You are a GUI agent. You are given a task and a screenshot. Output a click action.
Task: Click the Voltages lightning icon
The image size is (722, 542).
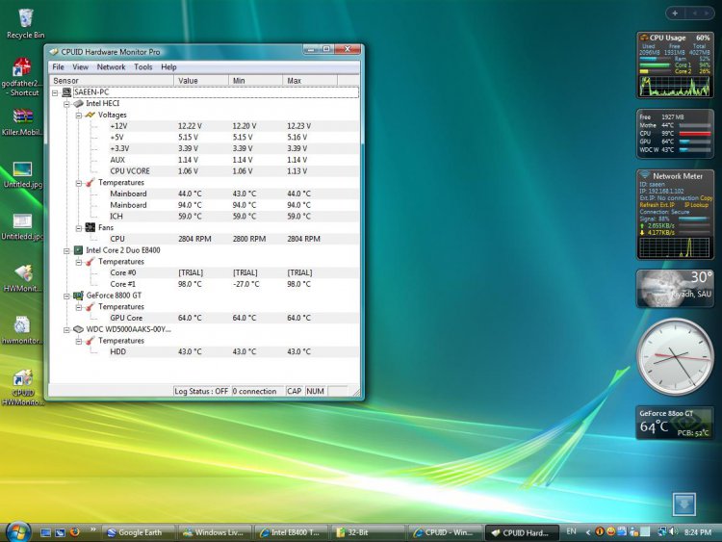click(90, 115)
